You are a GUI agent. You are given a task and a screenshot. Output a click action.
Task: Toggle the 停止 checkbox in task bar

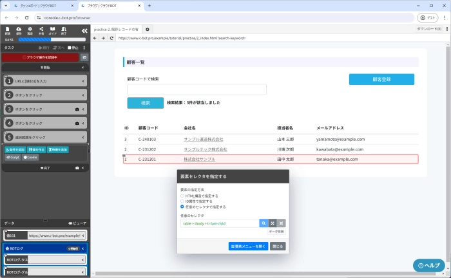tap(70, 48)
